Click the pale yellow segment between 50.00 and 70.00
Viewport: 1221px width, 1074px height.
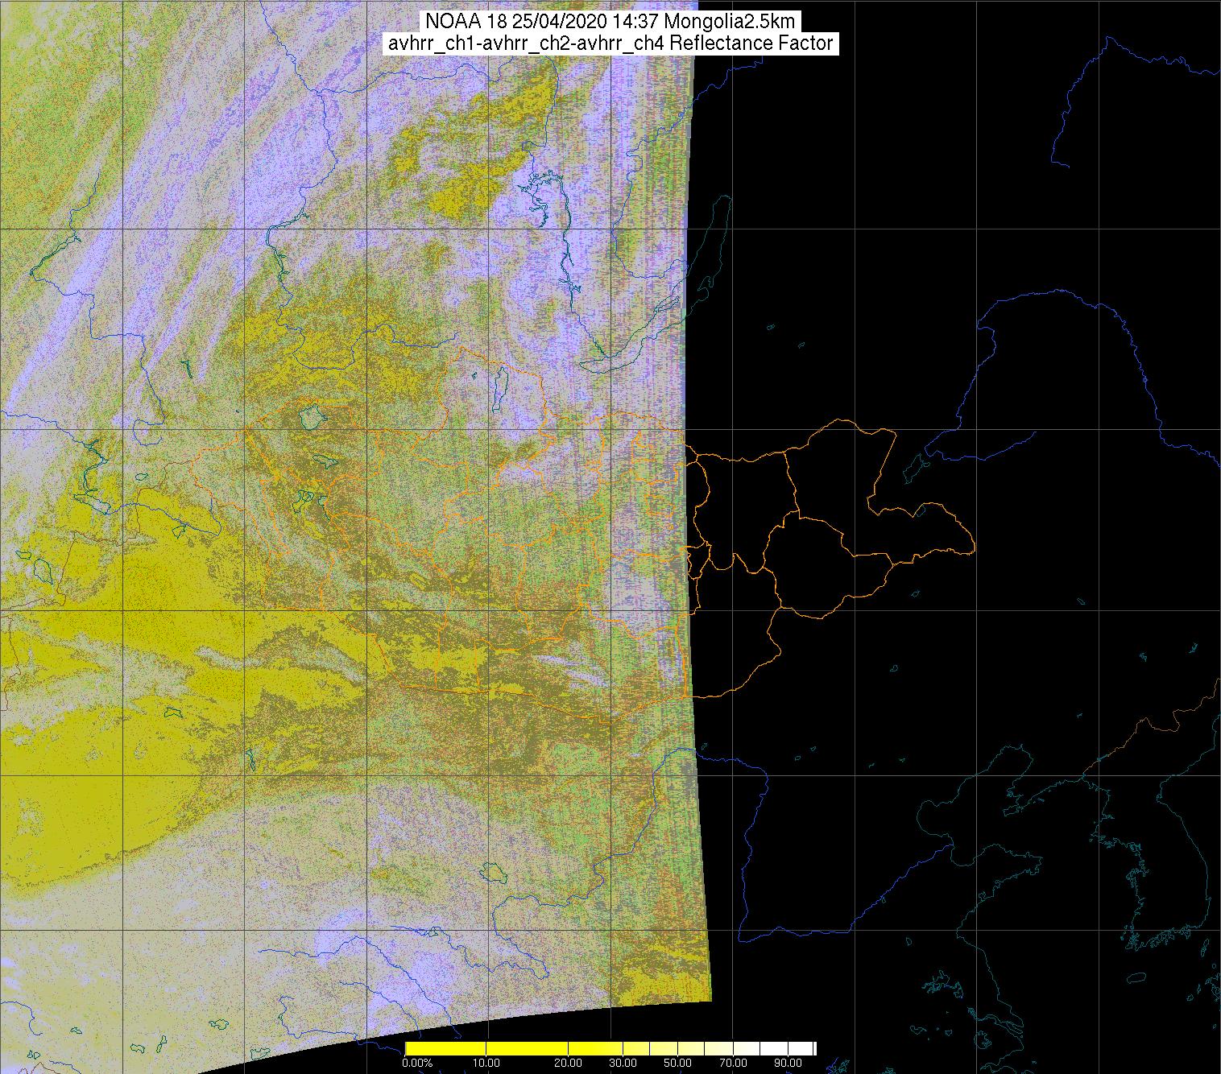pyautogui.click(x=706, y=1048)
